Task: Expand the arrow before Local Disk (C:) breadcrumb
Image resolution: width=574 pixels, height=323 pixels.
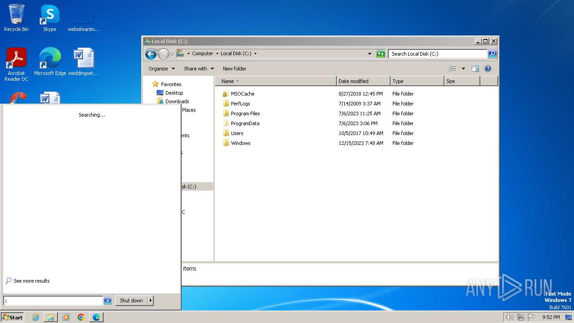Action: tap(217, 53)
